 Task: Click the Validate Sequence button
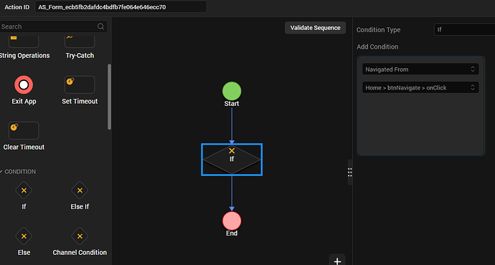click(x=315, y=28)
